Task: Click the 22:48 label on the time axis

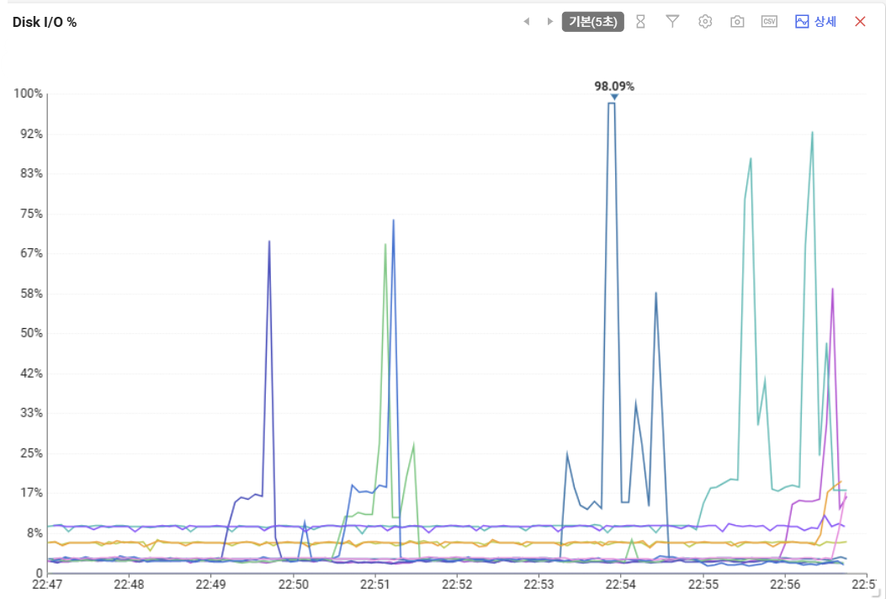Action: tap(129, 584)
